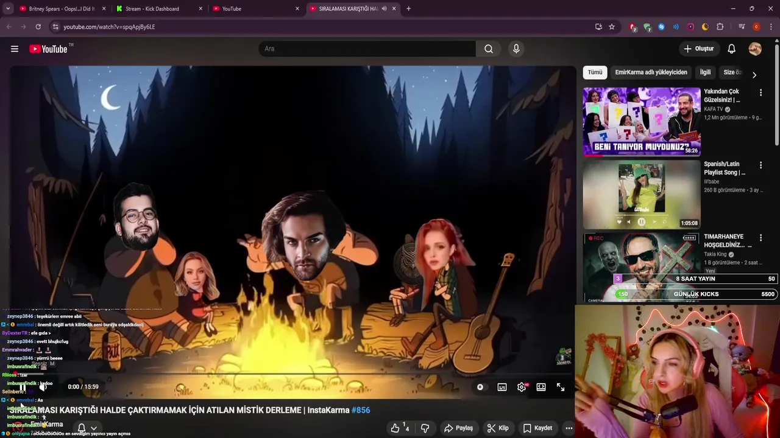Open KAFA TV channel name

(x=713, y=109)
